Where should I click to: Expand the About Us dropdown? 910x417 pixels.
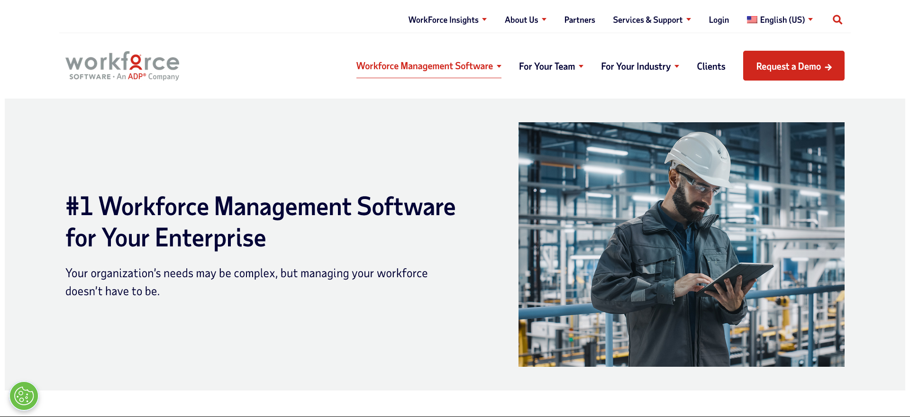click(x=526, y=20)
